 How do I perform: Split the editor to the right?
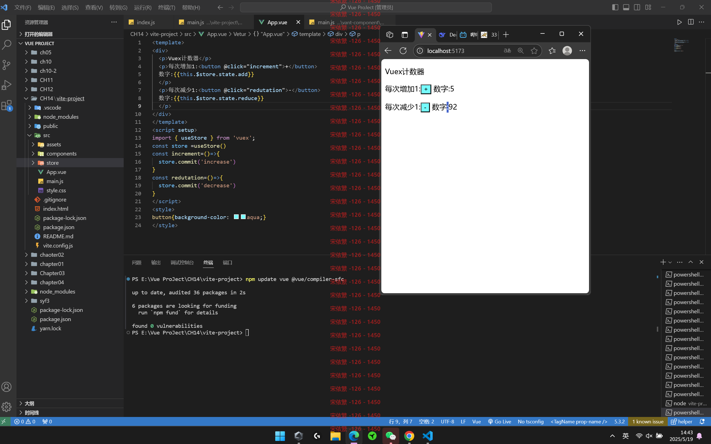coord(691,22)
